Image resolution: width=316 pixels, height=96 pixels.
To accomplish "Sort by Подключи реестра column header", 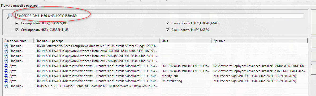I will point(97,41).
